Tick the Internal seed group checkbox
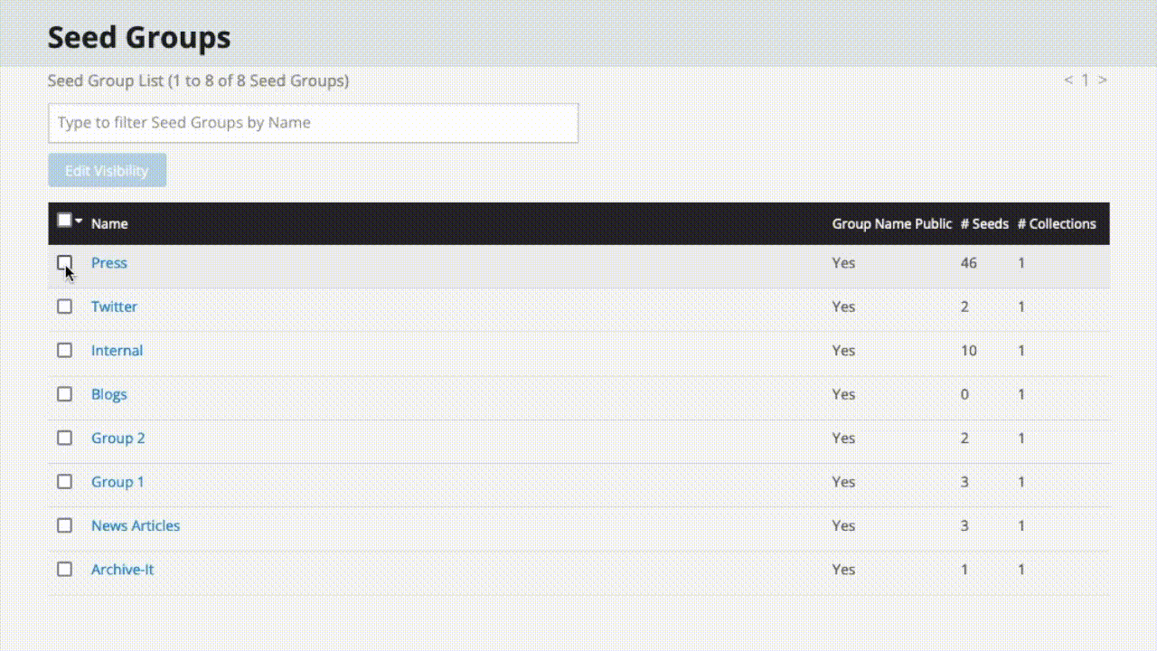Screen dimensions: 1157x651 click(64, 350)
